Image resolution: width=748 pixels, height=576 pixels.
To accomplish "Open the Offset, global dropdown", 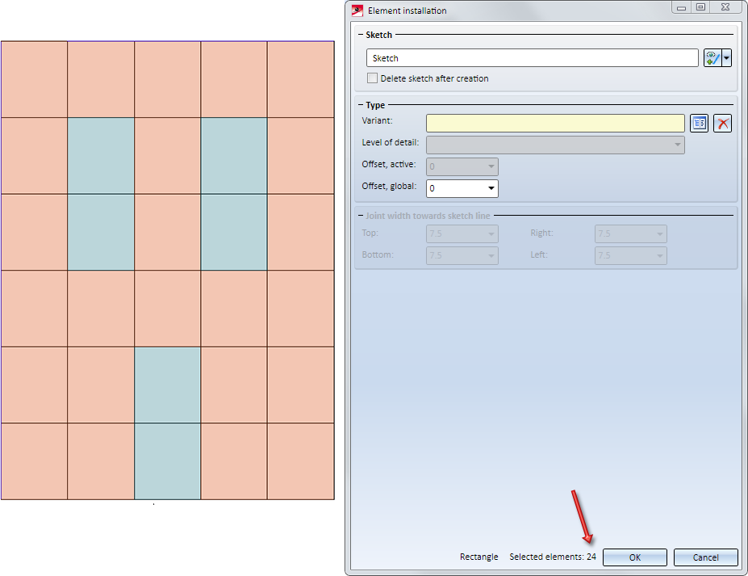I will click(462, 189).
